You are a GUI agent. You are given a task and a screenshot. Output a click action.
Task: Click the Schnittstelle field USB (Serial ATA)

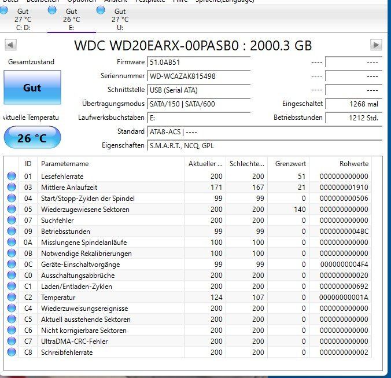tap(199, 90)
